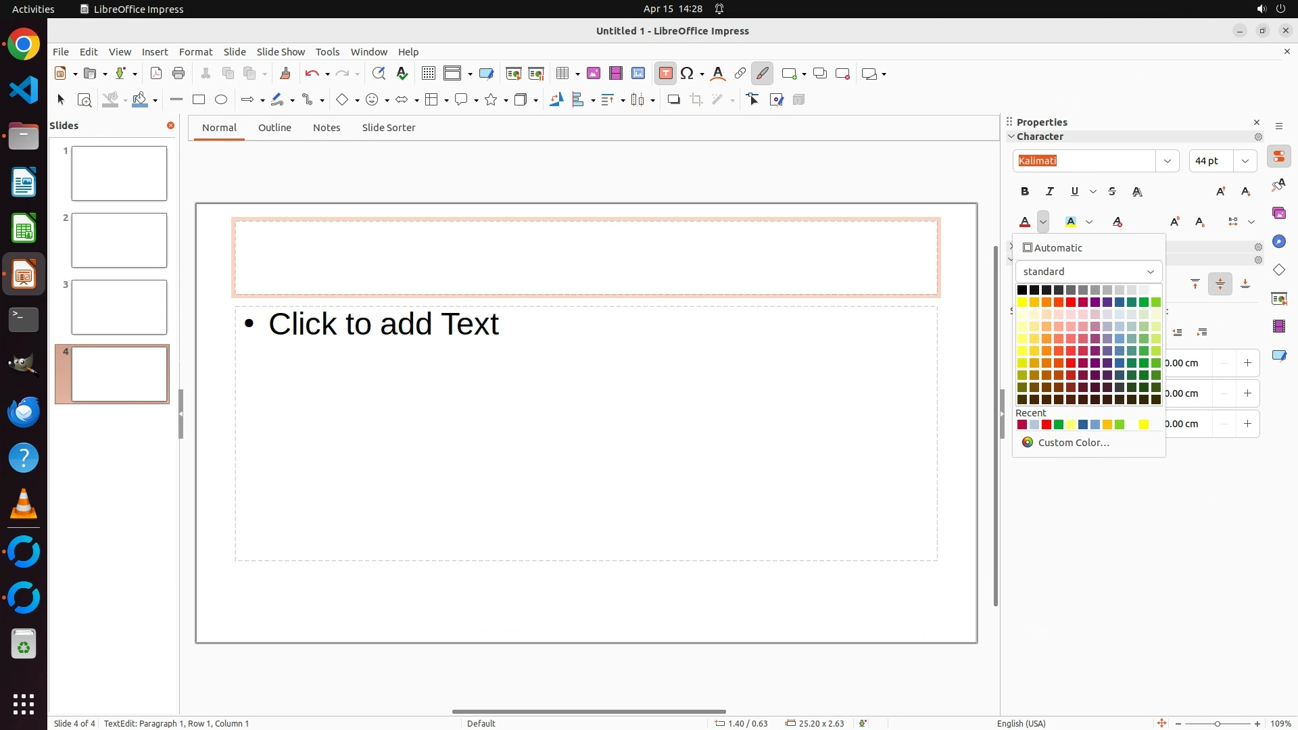Select slide 2 thumbnail in Slides panel
Screen dimensions: 1298x730
[119, 241]
